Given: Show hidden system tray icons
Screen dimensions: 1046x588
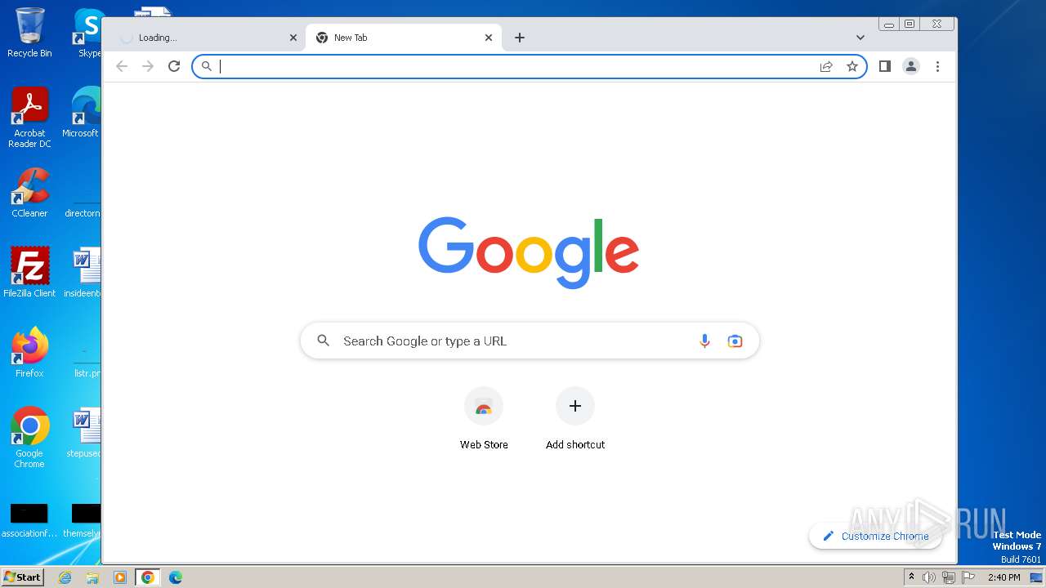Looking at the screenshot, I should [x=911, y=577].
